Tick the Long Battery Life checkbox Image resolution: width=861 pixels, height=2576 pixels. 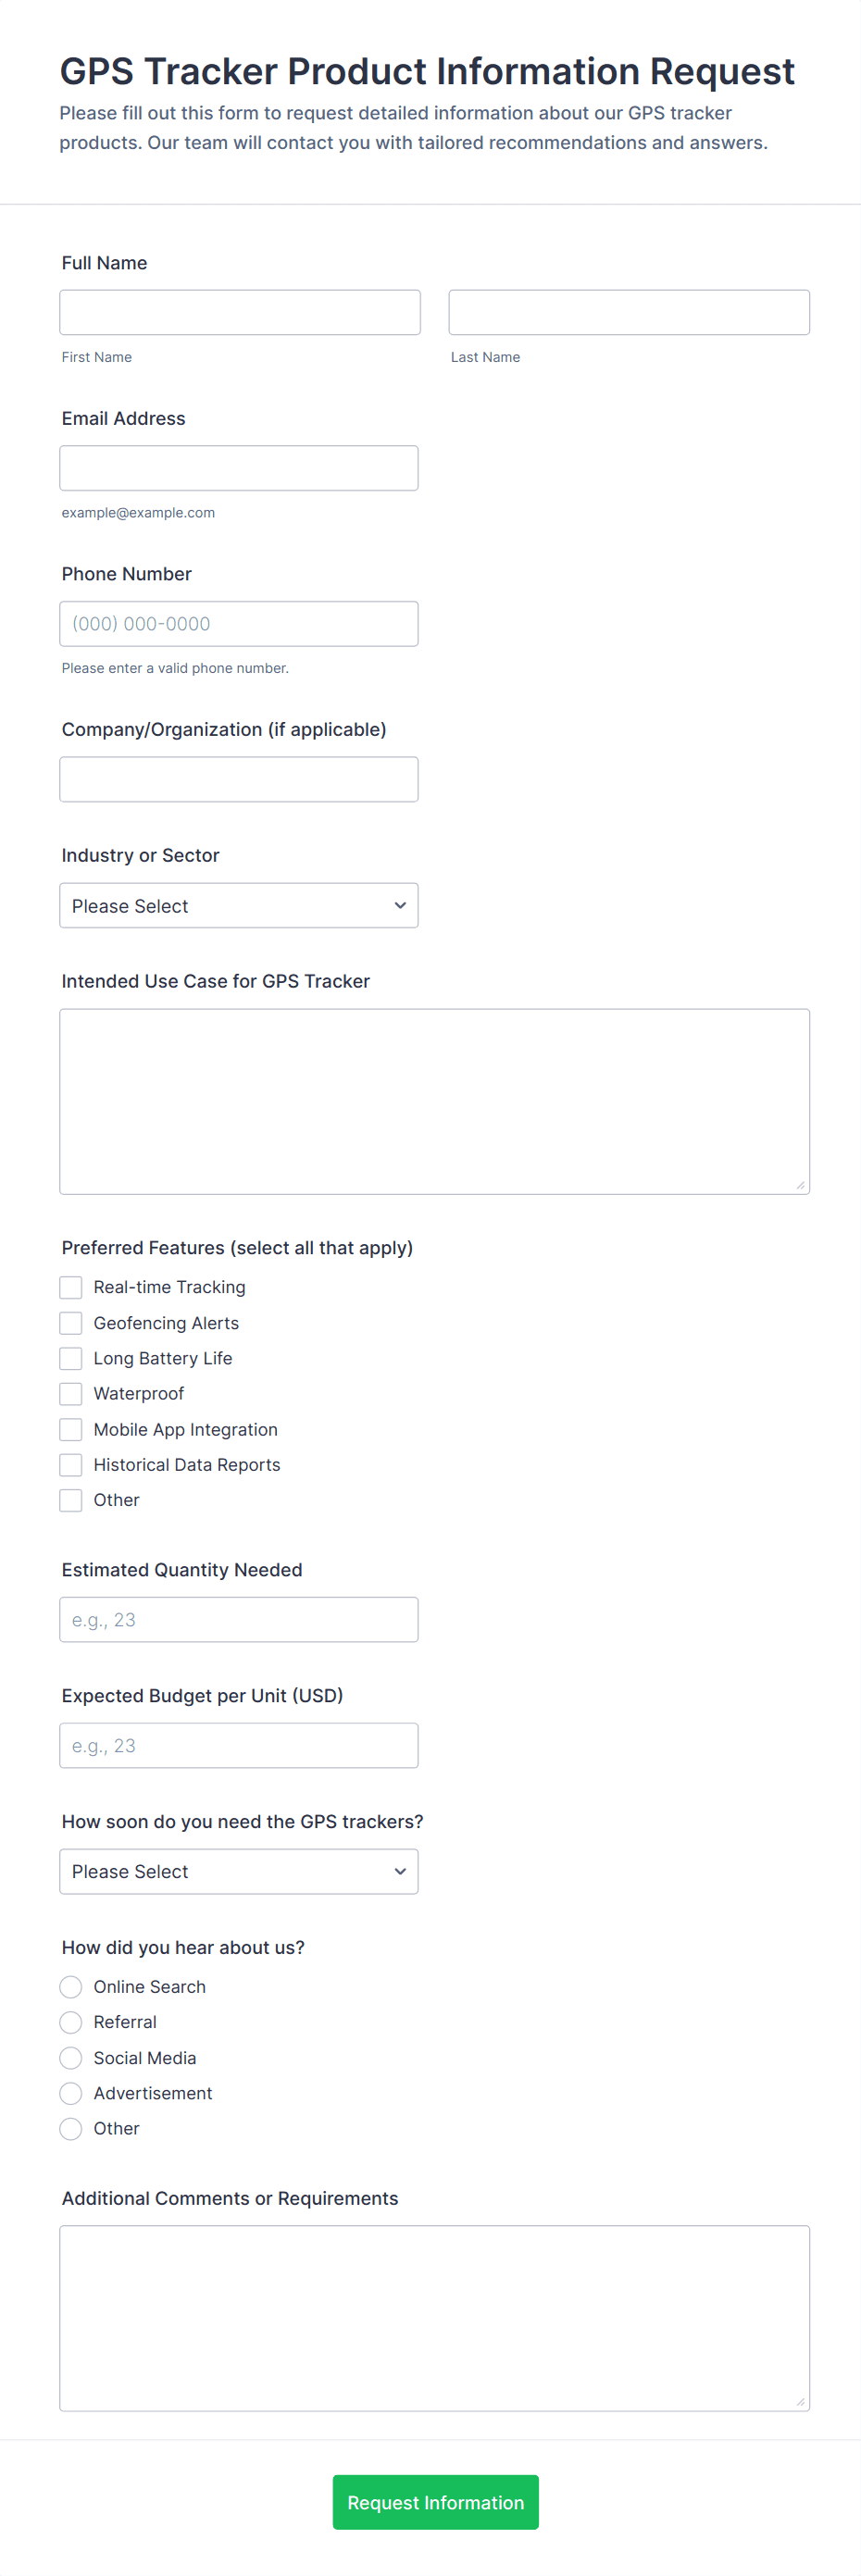tap(71, 1358)
